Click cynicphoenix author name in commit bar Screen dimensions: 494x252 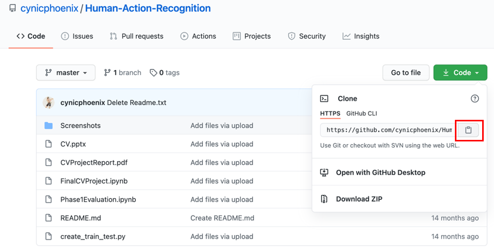pos(82,103)
